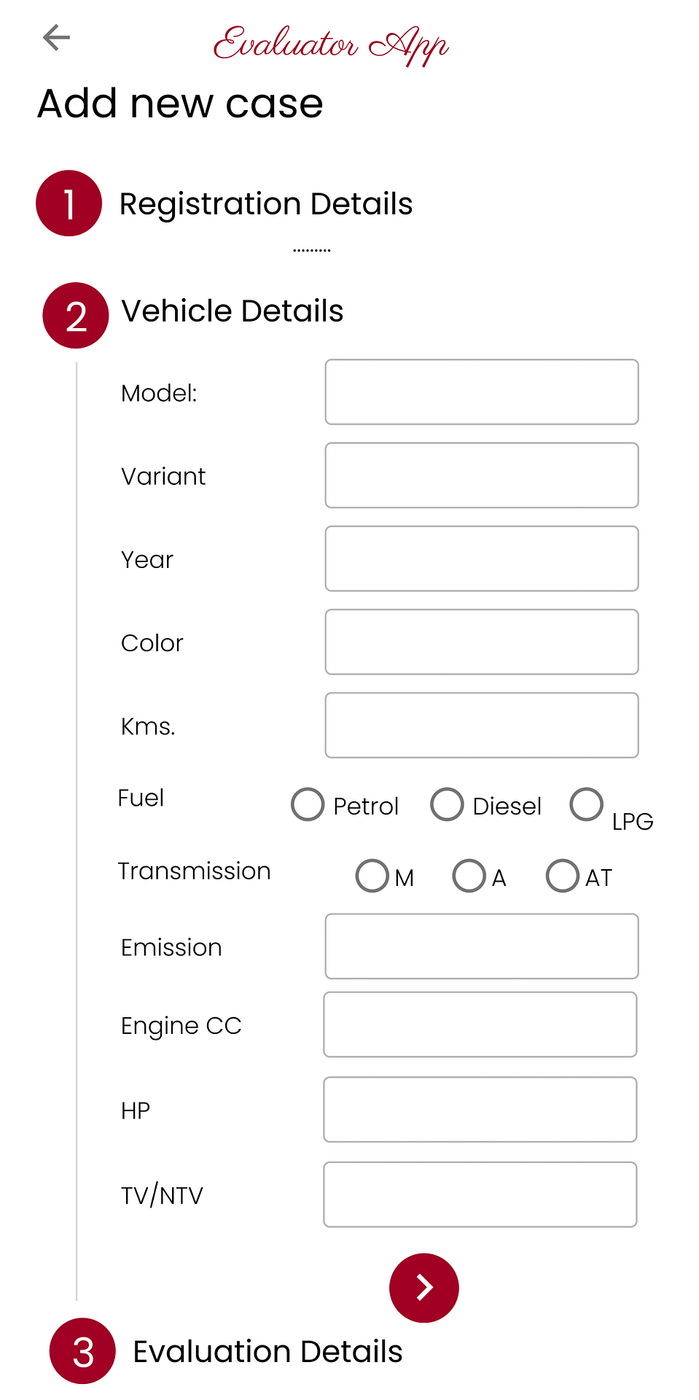This screenshot has width=699, height=1400.
Task: Select the step 2 circle icon
Action: pyautogui.click(x=76, y=316)
